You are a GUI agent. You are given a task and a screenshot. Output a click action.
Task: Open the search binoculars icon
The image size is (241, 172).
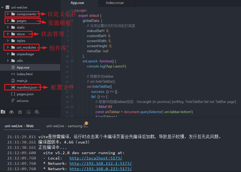11,112
